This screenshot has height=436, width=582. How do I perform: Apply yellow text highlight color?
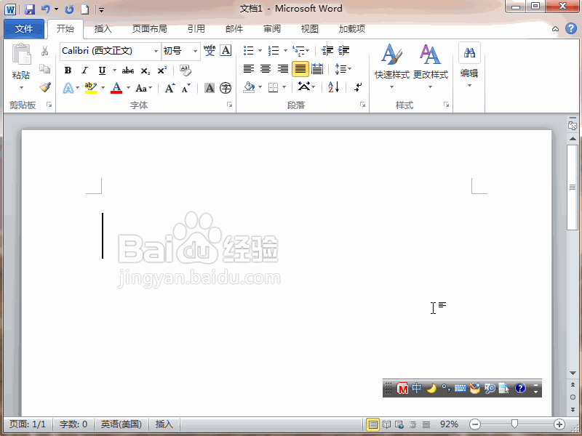pyautogui.click(x=90, y=88)
